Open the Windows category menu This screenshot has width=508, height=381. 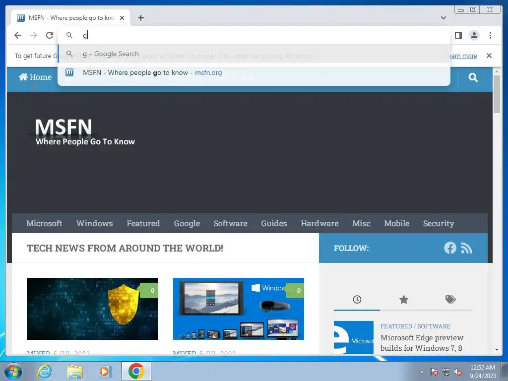(95, 223)
